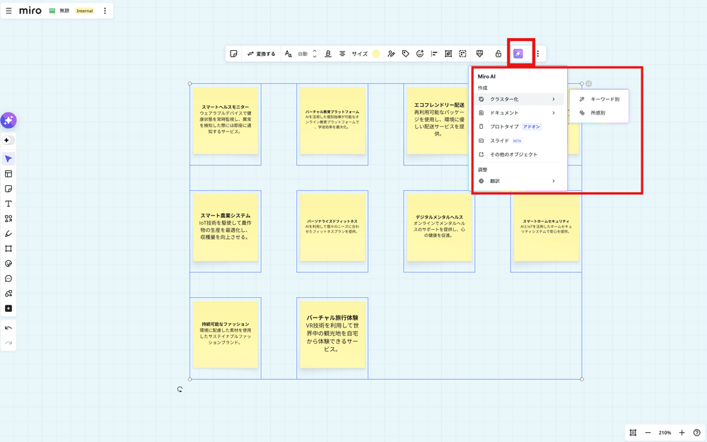The image size is (707, 442).
Task: Open the hamburger main menu
Action: coord(8,11)
